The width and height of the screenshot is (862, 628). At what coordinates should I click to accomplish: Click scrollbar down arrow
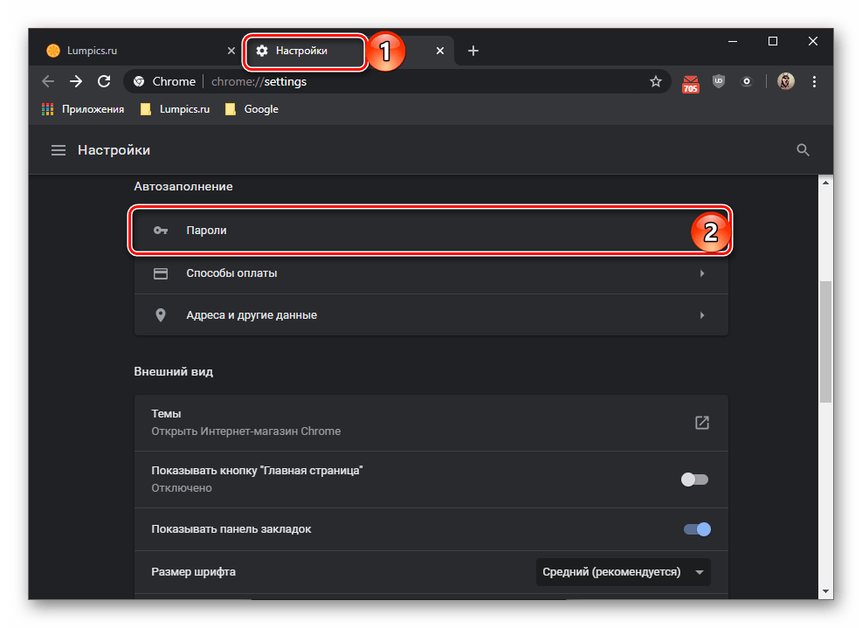pyautogui.click(x=825, y=591)
